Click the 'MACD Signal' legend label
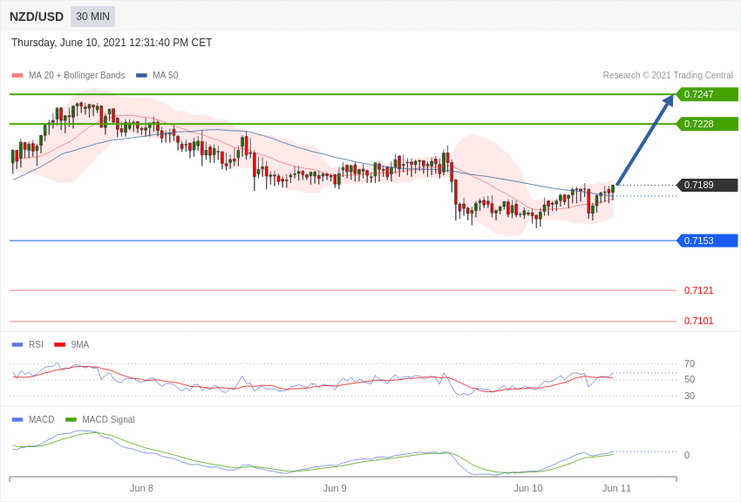 click(x=108, y=419)
